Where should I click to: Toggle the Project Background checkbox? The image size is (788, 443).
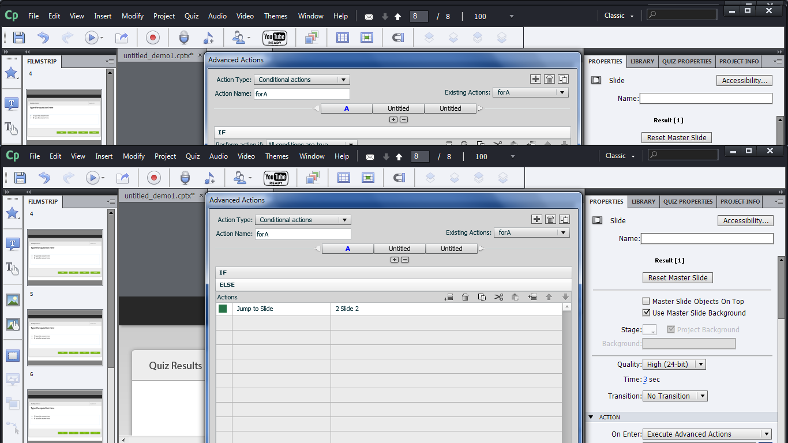point(671,329)
